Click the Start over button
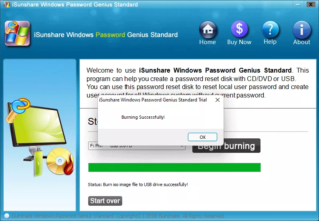The width and height of the screenshot is (319, 221). (x=105, y=201)
